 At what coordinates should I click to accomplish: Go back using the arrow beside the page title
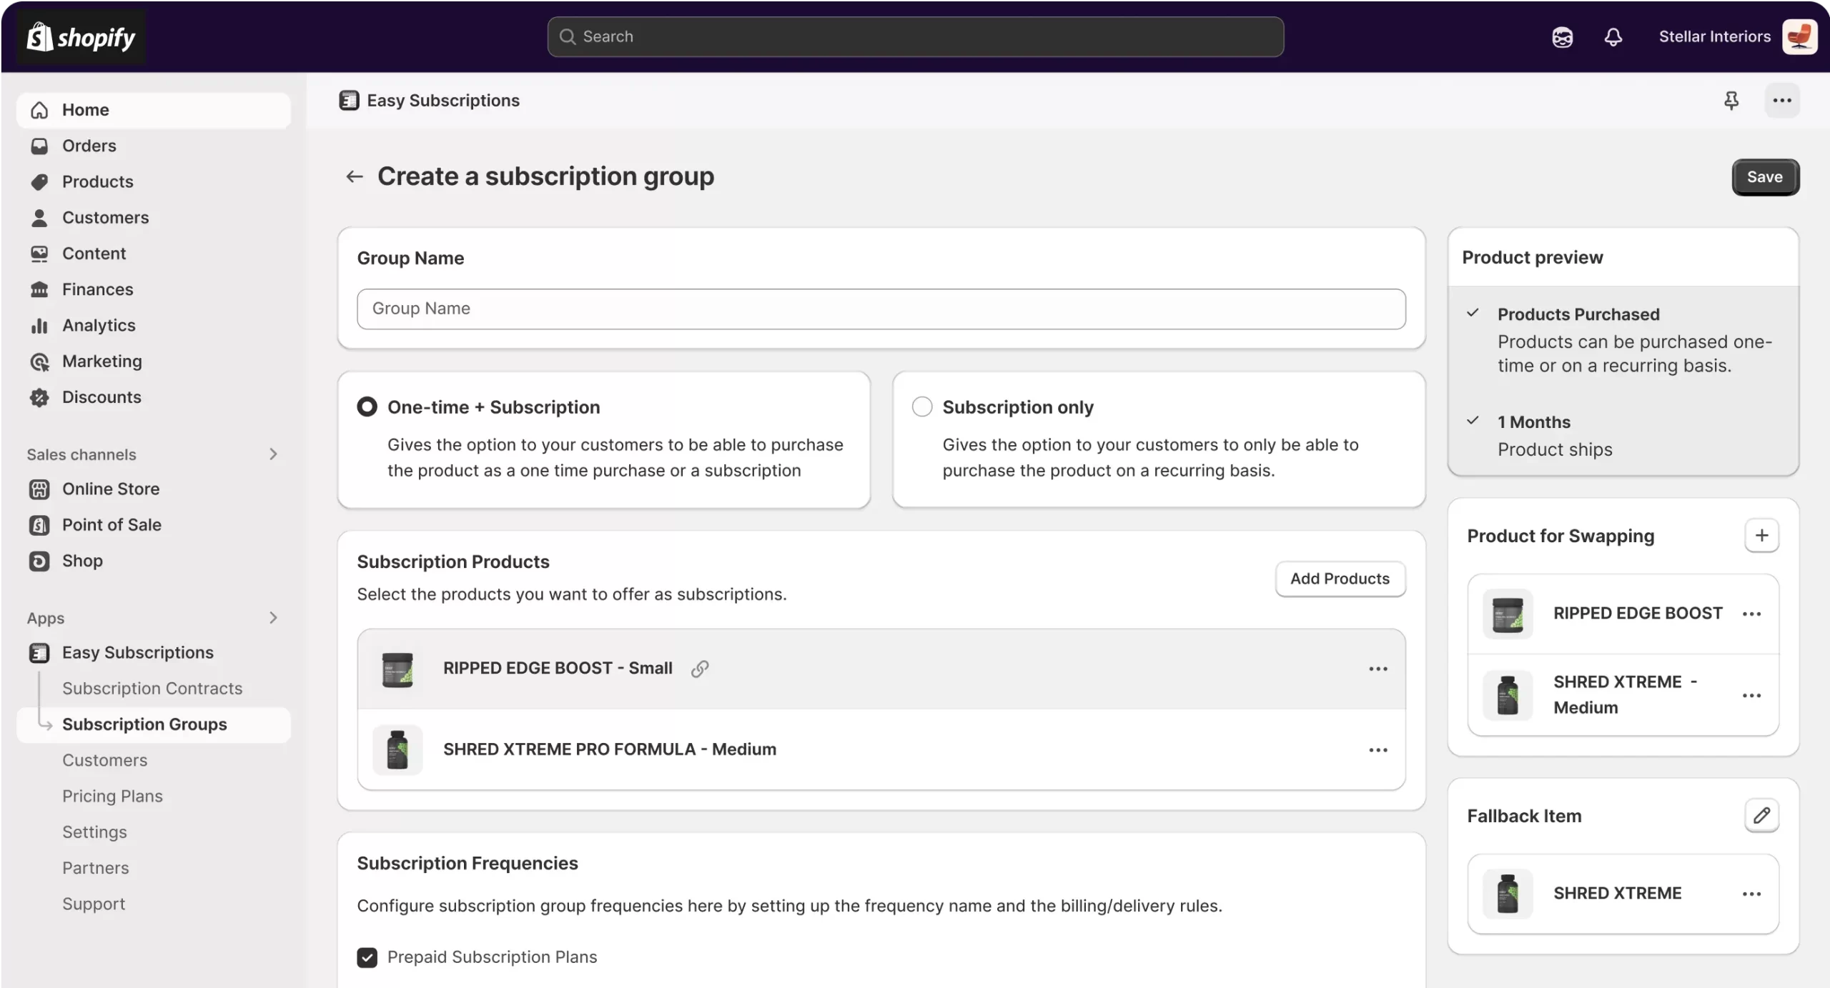pyautogui.click(x=355, y=176)
